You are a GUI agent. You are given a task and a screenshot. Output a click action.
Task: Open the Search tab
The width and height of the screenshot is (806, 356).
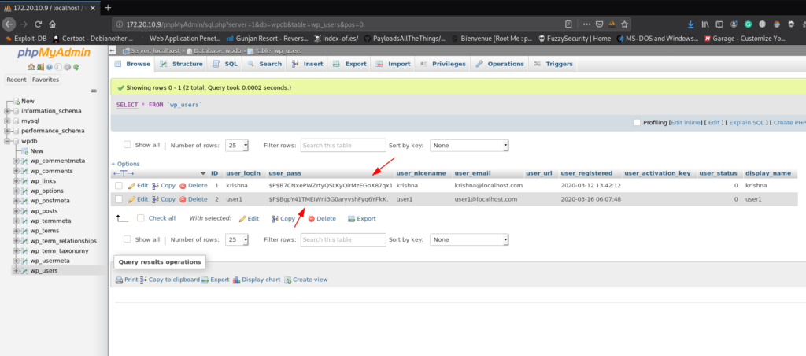[264, 64]
